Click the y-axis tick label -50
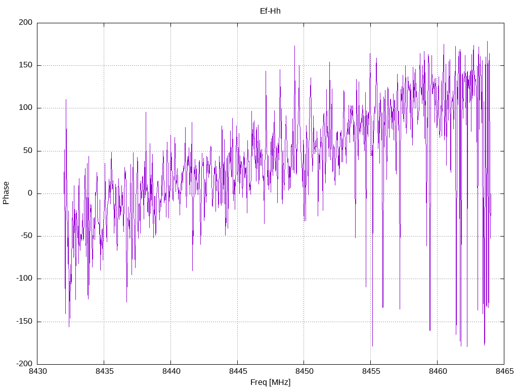 click(27, 236)
